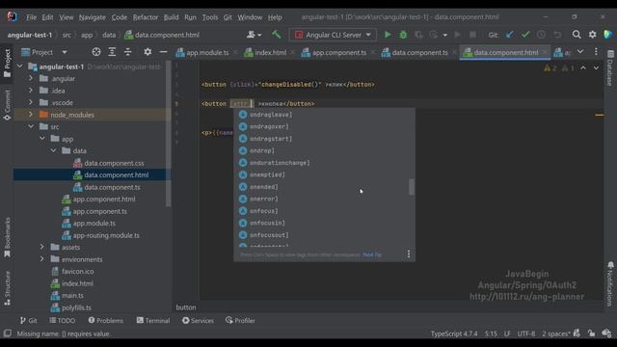Open the Git menu
The height and width of the screenshot is (347, 617).
tap(228, 17)
